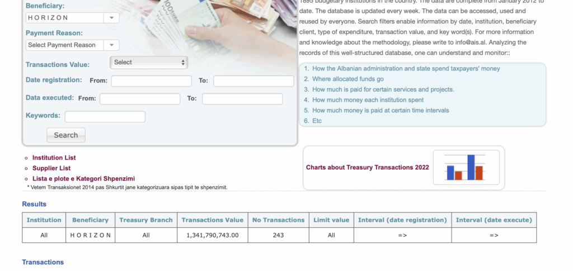Click the bar chart icon thumbnail
573x271 pixels.
click(464, 168)
